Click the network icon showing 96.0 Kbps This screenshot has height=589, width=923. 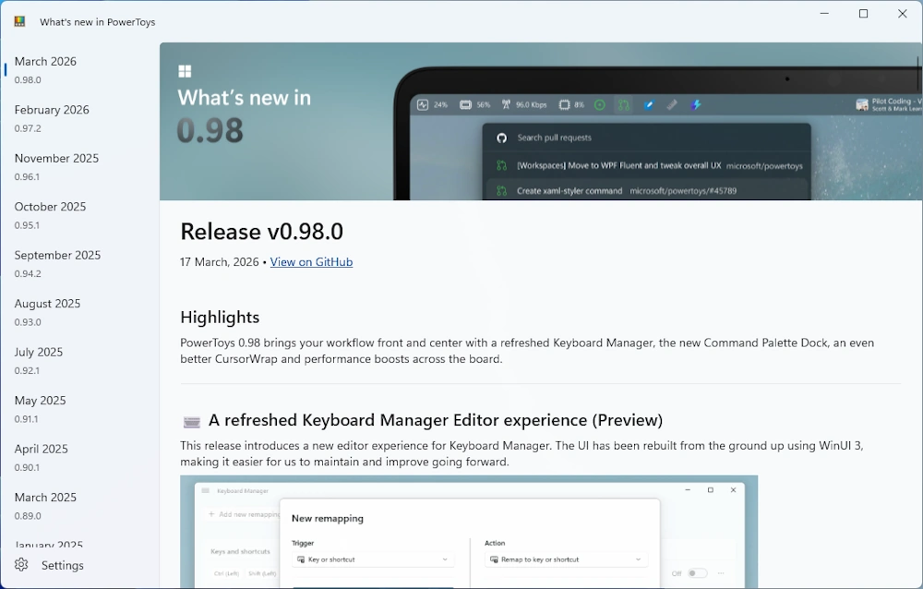[x=507, y=105]
